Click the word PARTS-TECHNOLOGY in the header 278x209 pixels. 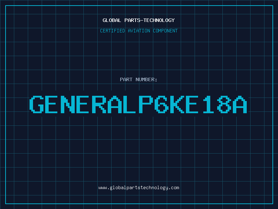click(x=149, y=20)
